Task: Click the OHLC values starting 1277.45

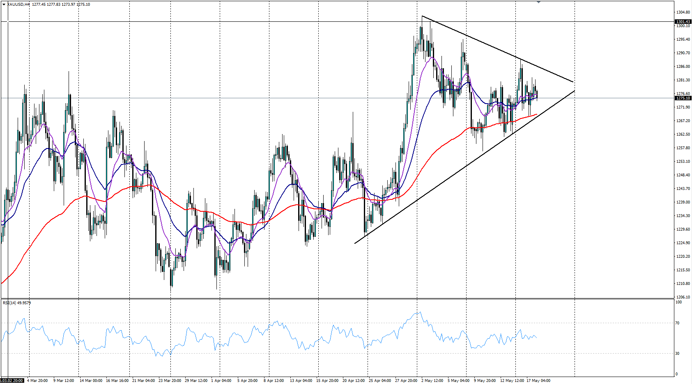Action: pyautogui.click(x=61, y=4)
